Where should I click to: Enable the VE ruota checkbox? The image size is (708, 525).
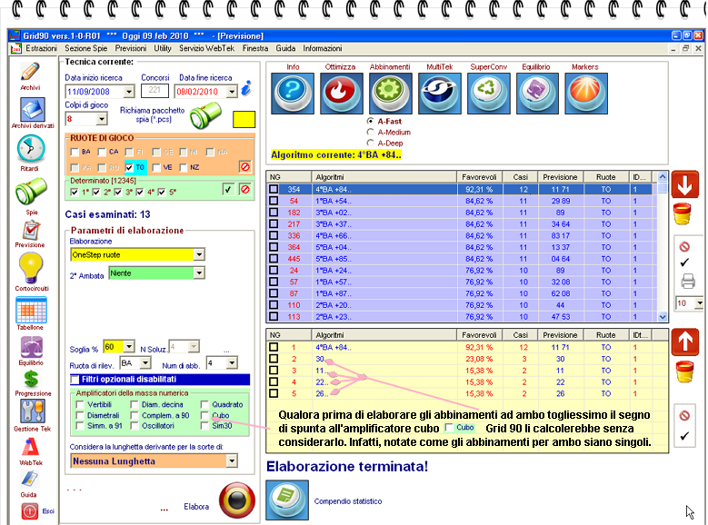156,167
